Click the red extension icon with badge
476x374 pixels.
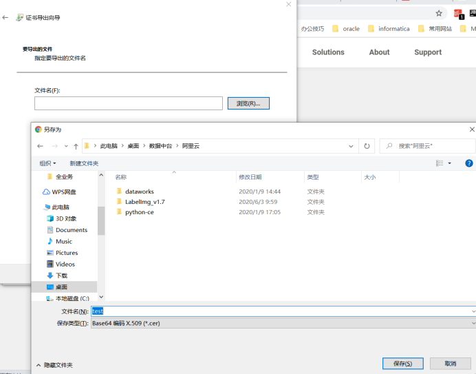point(458,14)
